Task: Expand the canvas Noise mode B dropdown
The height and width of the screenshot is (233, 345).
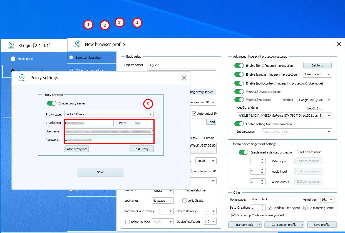Action: (x=317, y=75)
